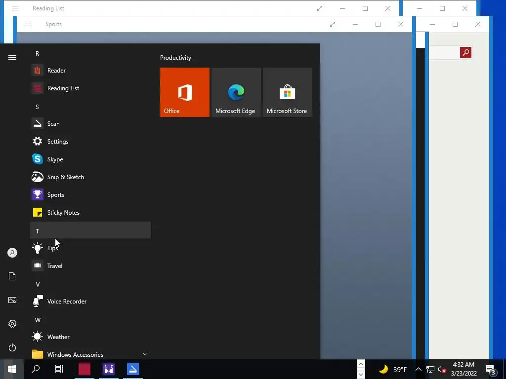Open the user account icon in Start sidebar
The height and width of the screenshot is (379, 506).
pyautogui.click(x=12, y=253)
